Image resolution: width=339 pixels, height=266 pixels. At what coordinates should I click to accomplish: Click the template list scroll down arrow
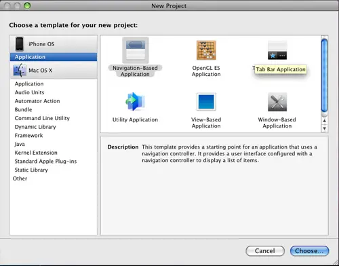click(325, 128)
